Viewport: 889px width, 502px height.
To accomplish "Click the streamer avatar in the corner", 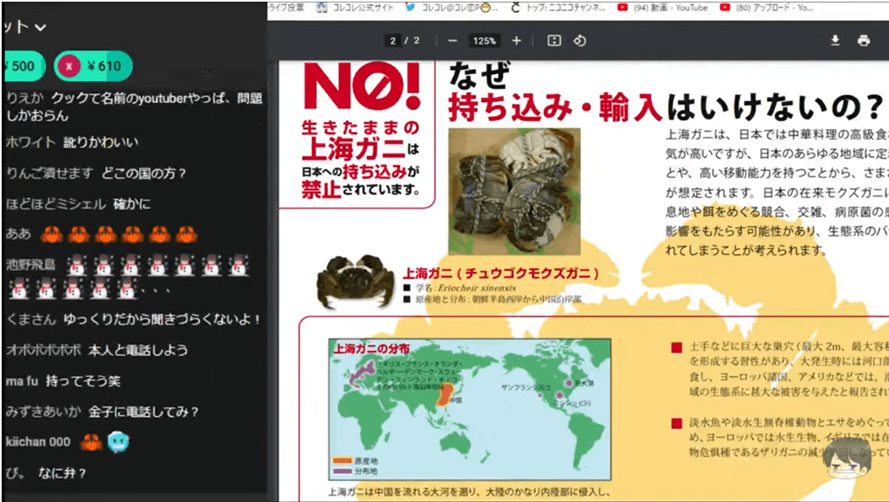I will (849, 462).
